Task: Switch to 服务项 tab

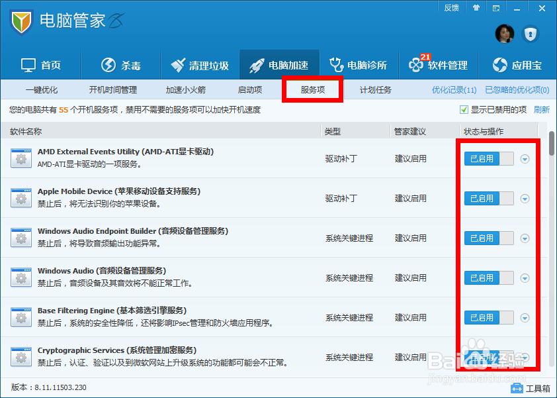Action: tap(313, 89)
